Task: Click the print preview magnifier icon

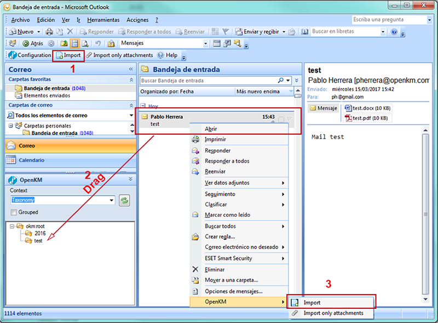Action: (x=85, y=43)
